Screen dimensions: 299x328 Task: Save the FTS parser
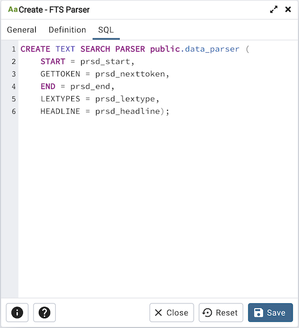(x=270, y=312)
